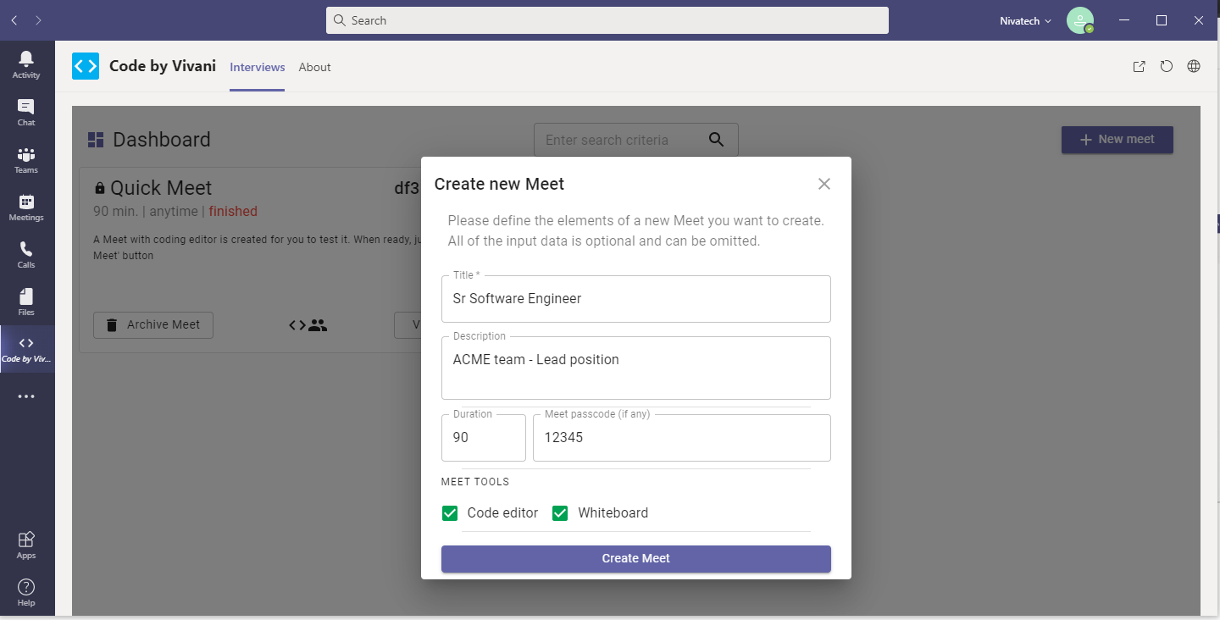Refresh the app using the reload icon
The height and width of the screenshot is (620, 1220).
(1166, 66)
